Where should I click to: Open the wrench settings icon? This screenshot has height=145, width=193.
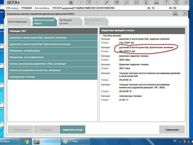point(106,2)
